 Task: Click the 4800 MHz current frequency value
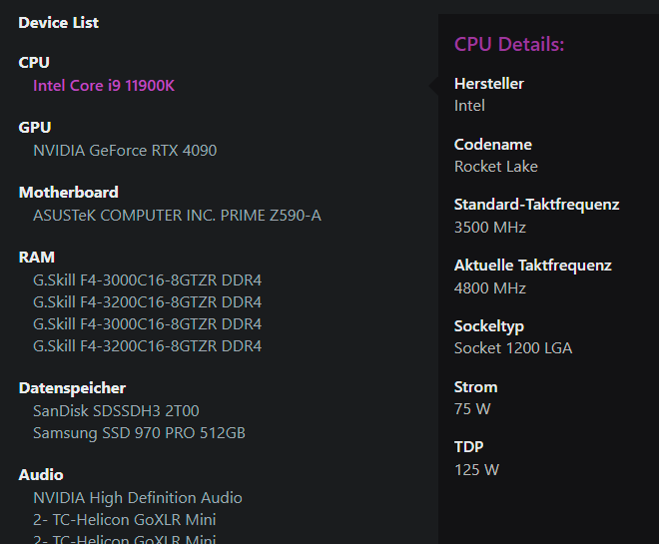[490, 288]
